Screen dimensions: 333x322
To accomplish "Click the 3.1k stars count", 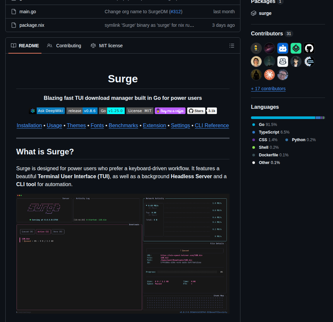I will [x=212, y=111].
